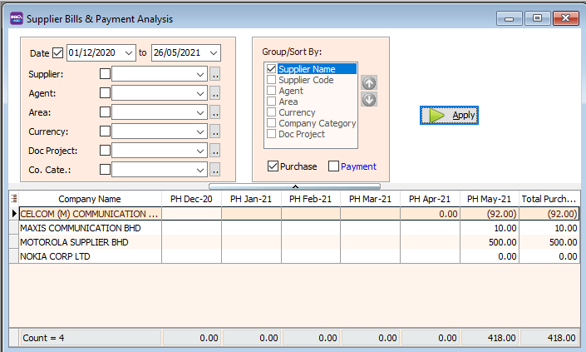Click the grid options icon in header corner
Screen dimensions: 586x352
(x=13, y=199)
